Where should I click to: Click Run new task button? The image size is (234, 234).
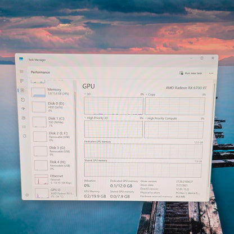point(191,73)
